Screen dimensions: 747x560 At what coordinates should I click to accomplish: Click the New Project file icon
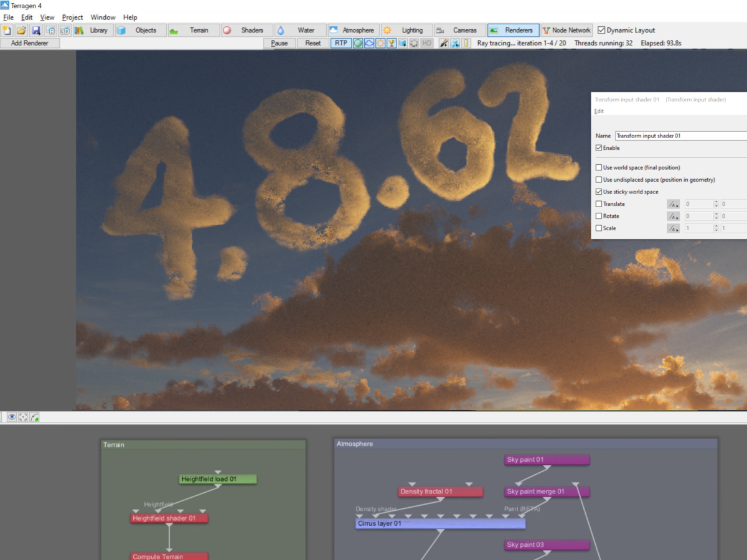coord(7,30)
